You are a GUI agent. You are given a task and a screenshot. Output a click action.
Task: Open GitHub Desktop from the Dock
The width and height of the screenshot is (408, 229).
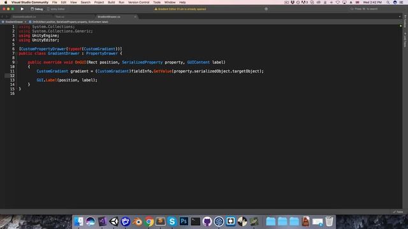207,221
